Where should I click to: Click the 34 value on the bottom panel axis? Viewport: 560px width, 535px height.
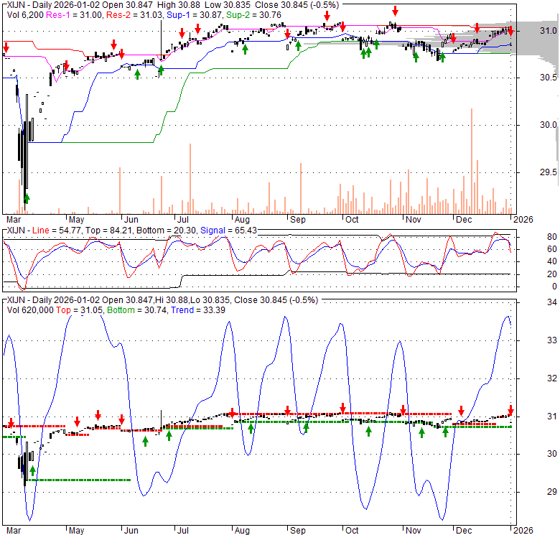(548, 302)
